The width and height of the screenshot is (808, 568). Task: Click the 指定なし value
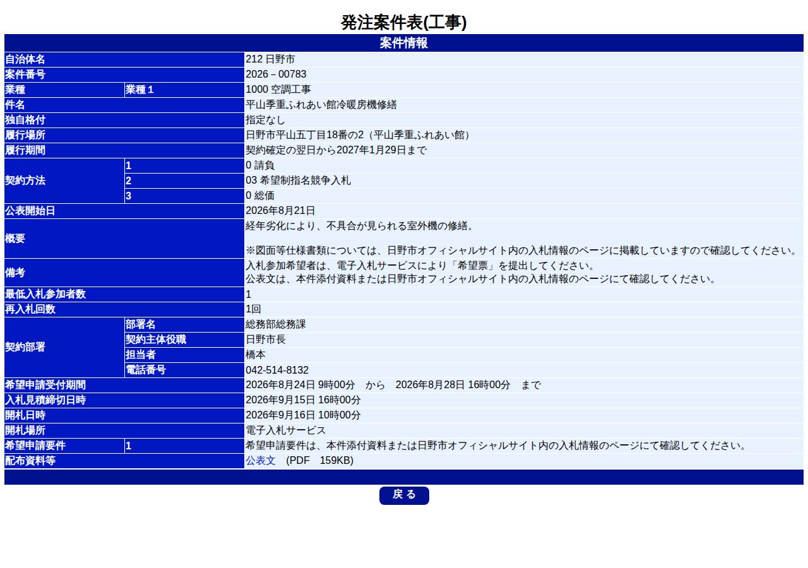[265, 120]
